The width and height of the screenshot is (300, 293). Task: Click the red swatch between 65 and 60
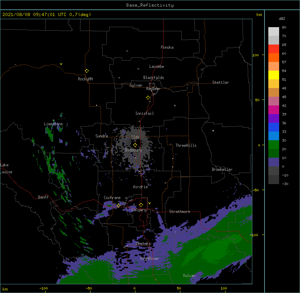coord(274,49)
